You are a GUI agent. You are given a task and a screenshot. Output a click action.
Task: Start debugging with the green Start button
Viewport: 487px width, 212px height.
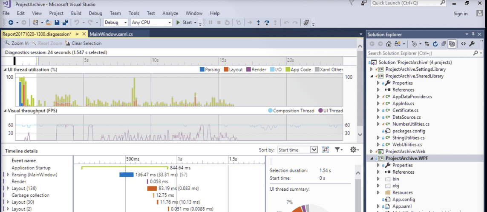[x=184, y=22]
